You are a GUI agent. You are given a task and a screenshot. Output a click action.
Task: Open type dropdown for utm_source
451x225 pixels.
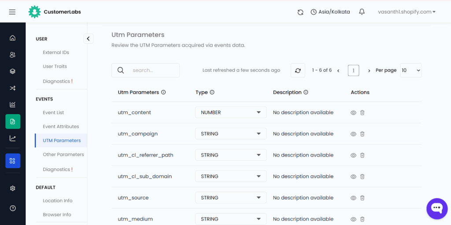[231, 198]
